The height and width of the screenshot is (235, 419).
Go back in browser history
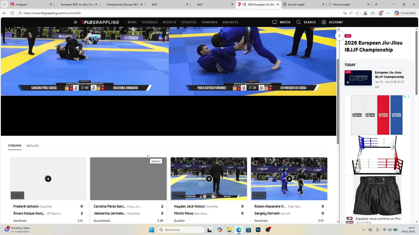[x=4, y=13]
